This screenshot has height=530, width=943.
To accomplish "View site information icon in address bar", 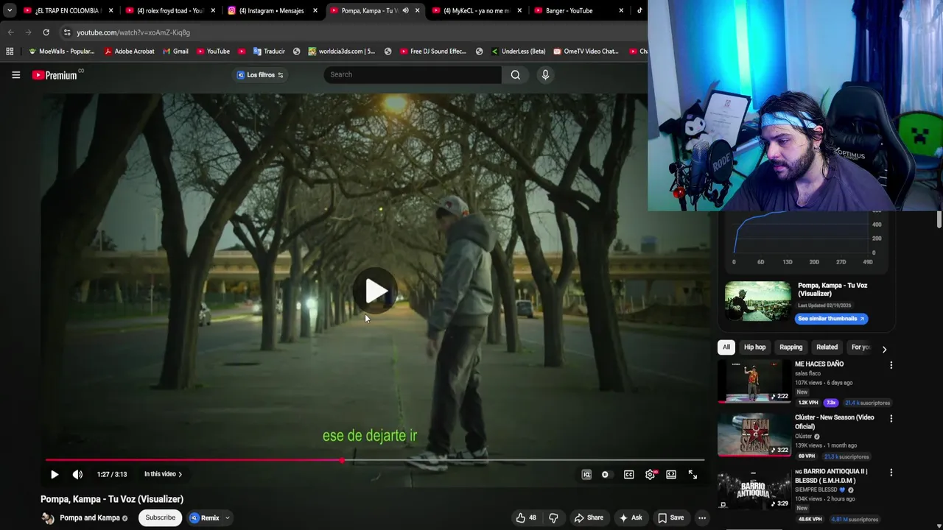I will [x=66, y=32].
